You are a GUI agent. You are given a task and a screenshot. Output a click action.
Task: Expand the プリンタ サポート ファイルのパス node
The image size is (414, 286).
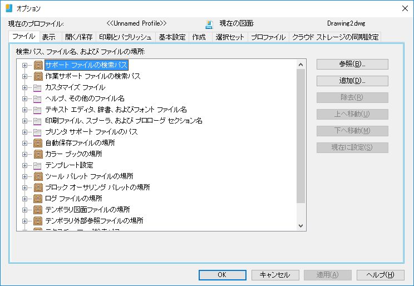pos(24,132)
